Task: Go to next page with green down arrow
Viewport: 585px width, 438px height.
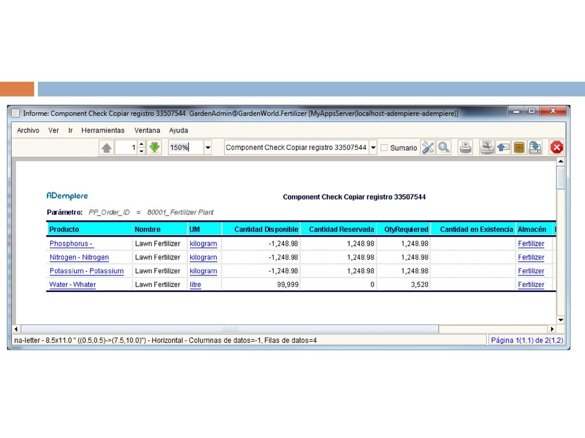Action: tap(154, 148)
